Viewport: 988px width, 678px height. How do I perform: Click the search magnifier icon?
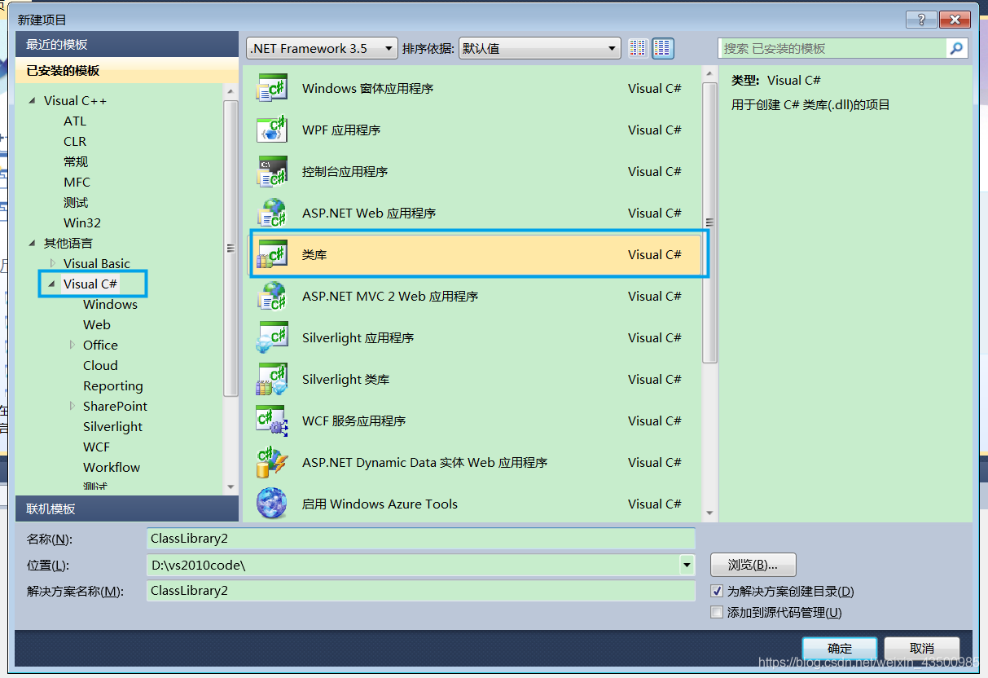tap(957, 48)
